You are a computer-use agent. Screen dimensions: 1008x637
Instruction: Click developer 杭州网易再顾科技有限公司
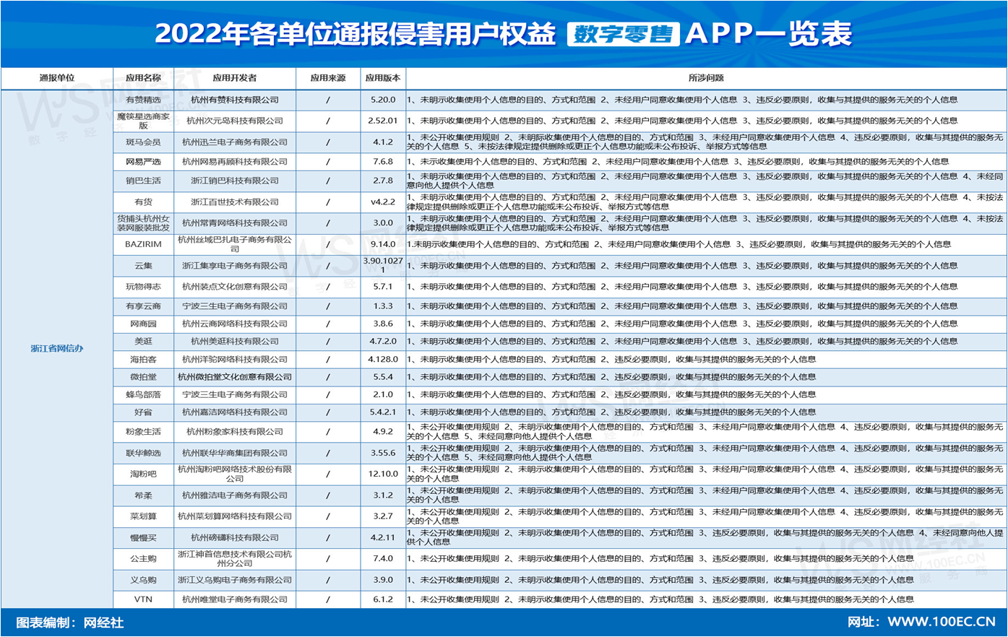tap(235, 162)
